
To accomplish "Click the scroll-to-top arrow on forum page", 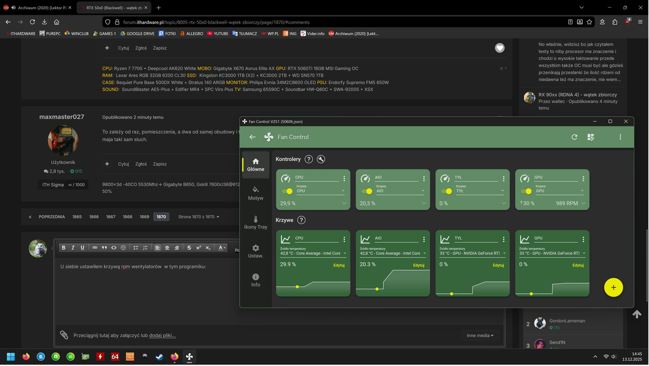I will click(x=637, y=314).
